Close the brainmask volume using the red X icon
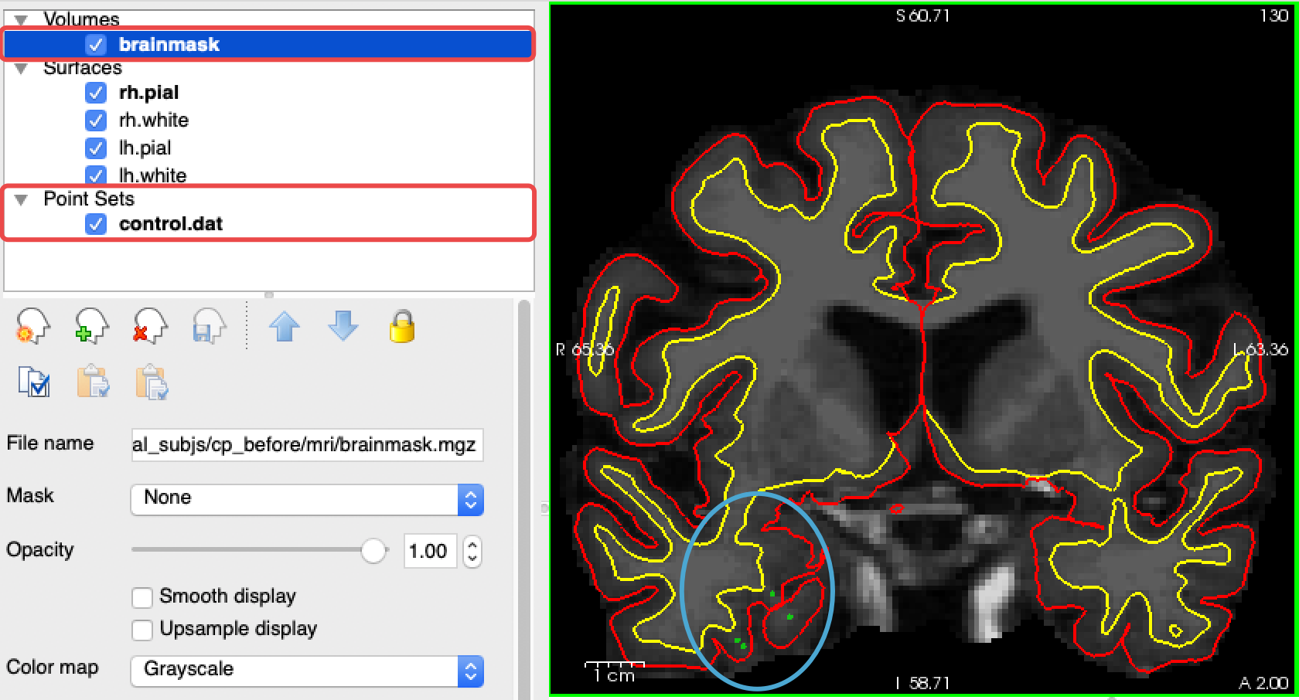1299x700 pixels. click(149, 327)
